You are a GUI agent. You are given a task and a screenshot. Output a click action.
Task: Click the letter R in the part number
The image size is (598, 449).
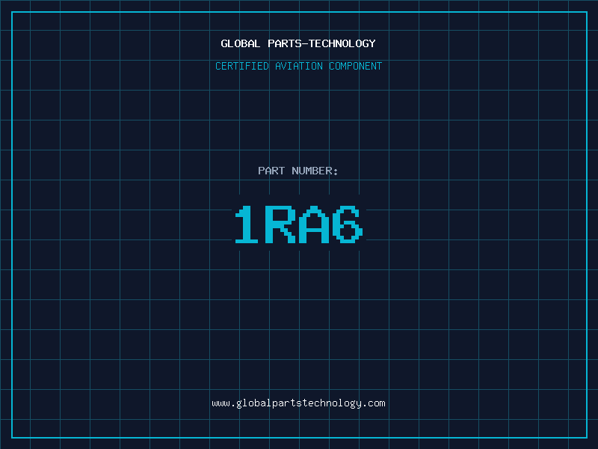coord(281,224)
